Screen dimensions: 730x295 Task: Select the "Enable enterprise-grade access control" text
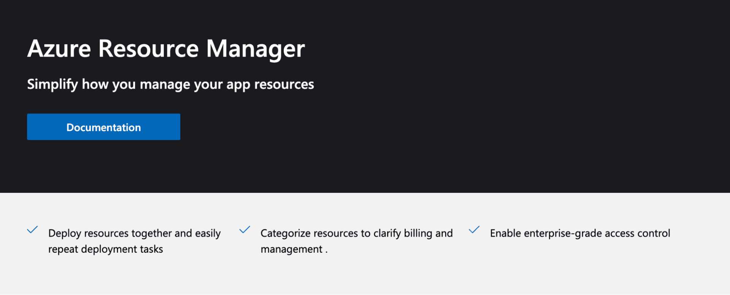(580, 233)
